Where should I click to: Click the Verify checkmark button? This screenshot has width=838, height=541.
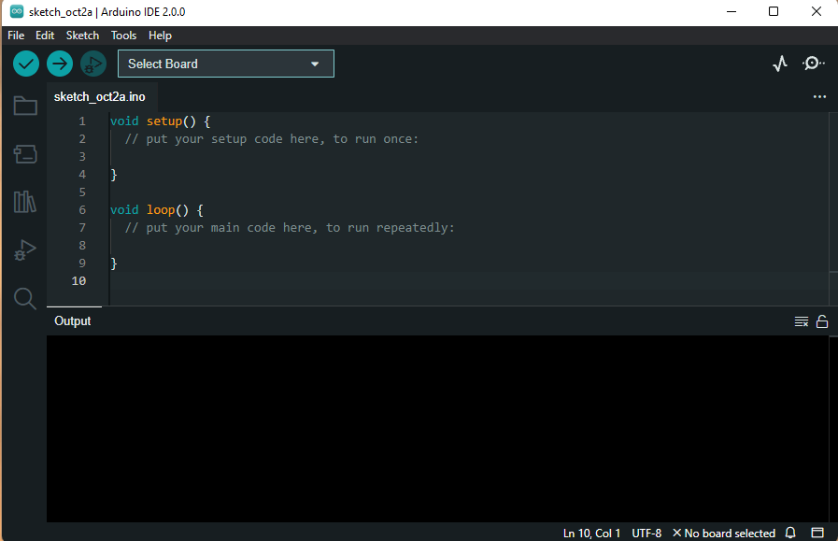tap(25, 64)
